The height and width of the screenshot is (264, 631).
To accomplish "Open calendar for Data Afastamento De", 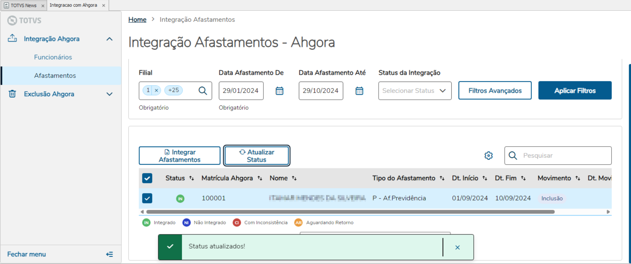I will pyautogui.click(x=279, y=91).
